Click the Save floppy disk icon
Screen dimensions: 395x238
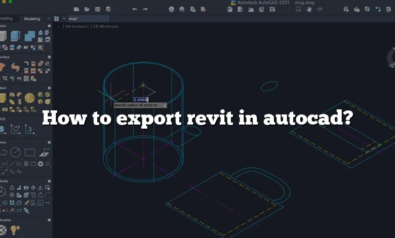[97, 9]
